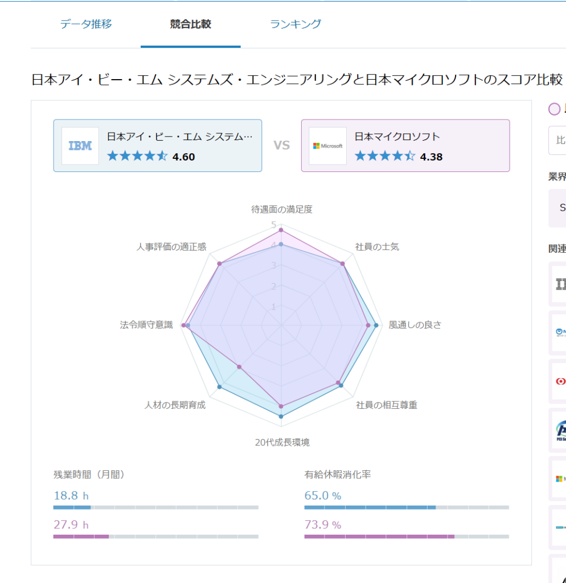Open the Microsoft related company in sidebar
Image resolution: width=566 pixels, height=583 pixels.
557,478
